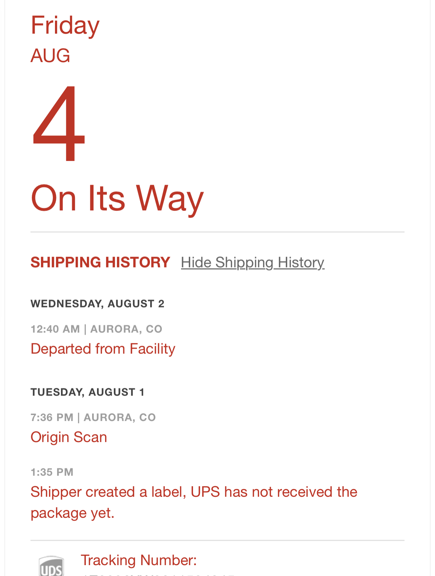Screen dimensions: 435x576
Task: Tap the SHIPPING HISTORY heading
Action: [x=100, y=262]
